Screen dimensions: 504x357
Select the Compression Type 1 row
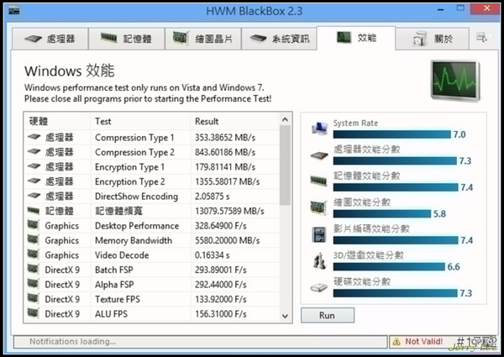[134, 138]
